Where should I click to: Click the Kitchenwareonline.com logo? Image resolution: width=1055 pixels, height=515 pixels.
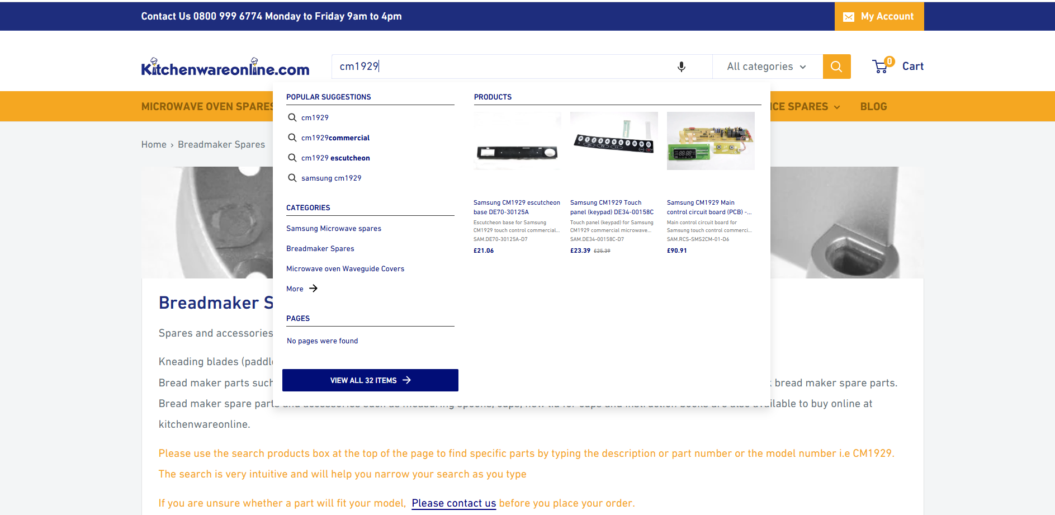tap(225, 66)
